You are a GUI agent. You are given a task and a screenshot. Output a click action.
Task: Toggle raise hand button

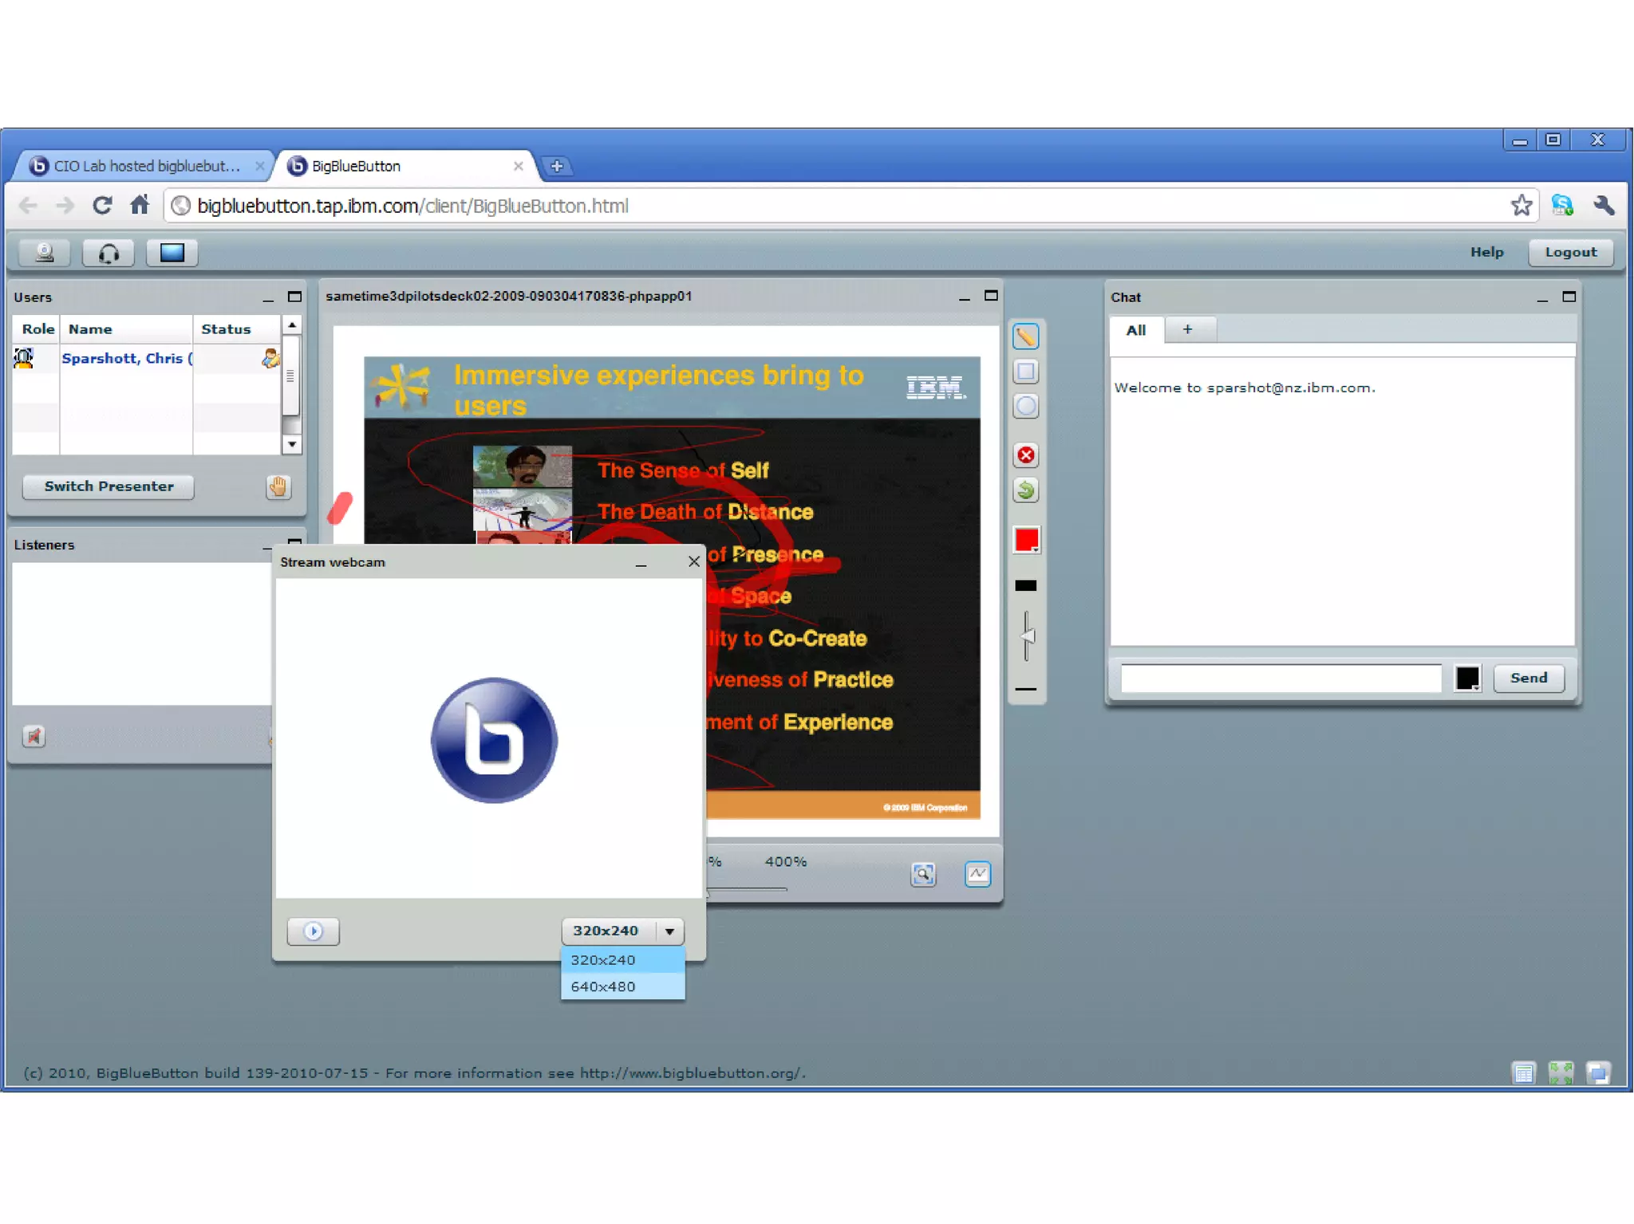click(x=278, y=486)
